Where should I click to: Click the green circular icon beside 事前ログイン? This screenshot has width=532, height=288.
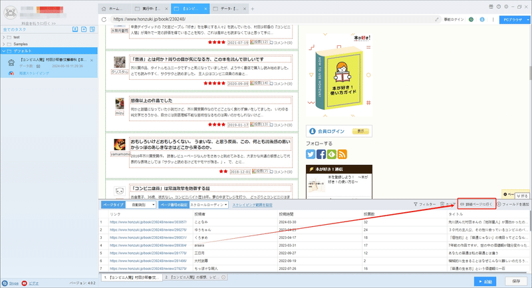pos(471,19)
